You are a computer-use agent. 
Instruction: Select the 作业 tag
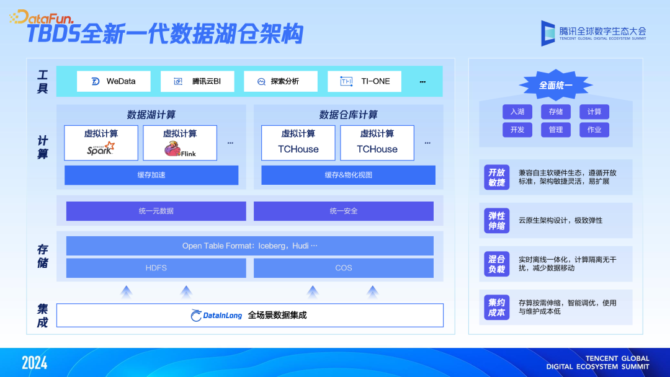(x=594, y=130)
